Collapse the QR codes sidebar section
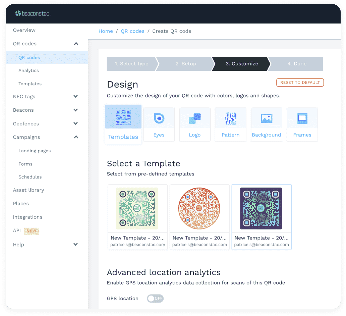346x316 pixels. (76, 44)
